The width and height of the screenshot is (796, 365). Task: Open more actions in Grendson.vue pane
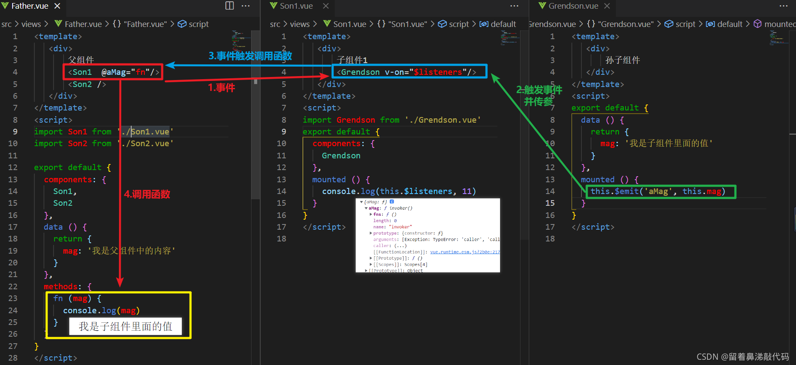click(783, 6)
